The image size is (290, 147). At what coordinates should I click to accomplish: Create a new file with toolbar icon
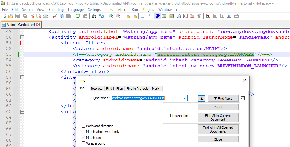click(4, 16)
